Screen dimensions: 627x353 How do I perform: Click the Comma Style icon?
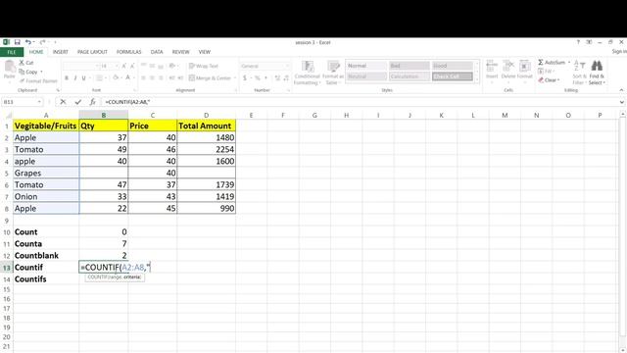[x=265, y=78]
